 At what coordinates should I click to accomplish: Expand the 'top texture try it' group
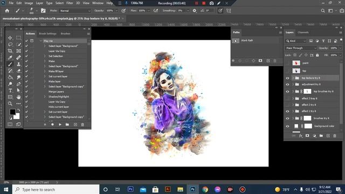pyautogui.click(x=293, y=78)
